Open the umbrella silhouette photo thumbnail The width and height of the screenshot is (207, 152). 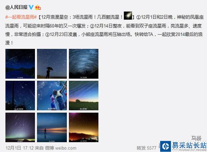tap(52, 64)
